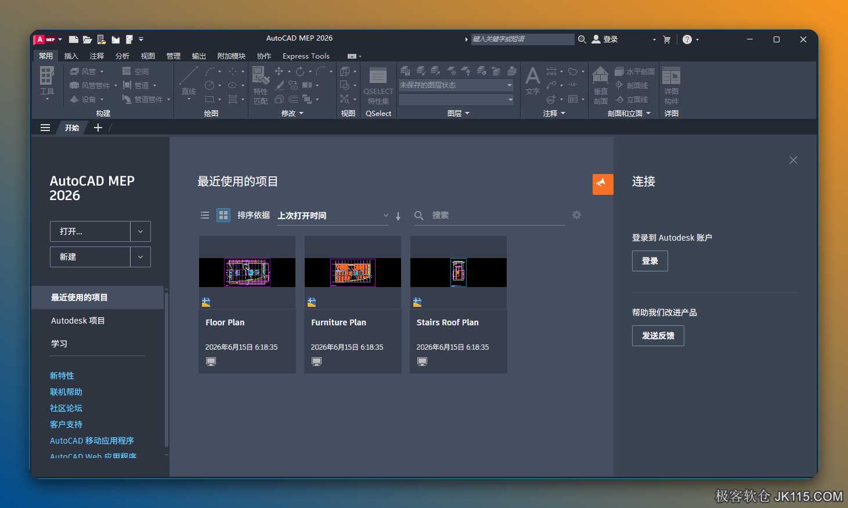
Task: Click the recent projects settings gear icon
Action: click(x=576, y=215)
